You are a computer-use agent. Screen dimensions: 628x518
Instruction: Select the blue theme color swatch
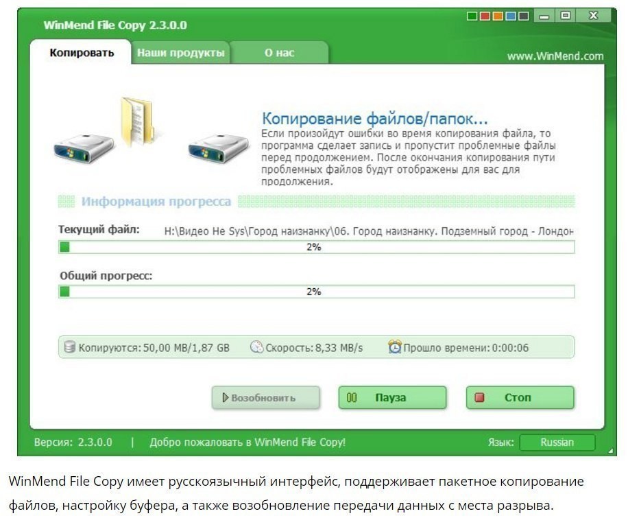(511, 16)
